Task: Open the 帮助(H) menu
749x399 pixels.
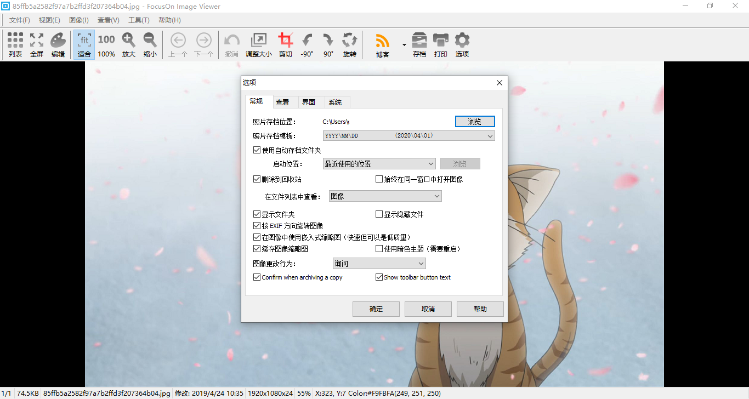Action: [169, 20]
